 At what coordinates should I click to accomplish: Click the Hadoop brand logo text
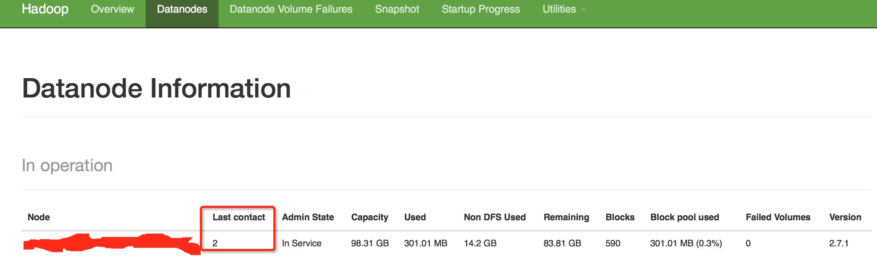(45, 9)
